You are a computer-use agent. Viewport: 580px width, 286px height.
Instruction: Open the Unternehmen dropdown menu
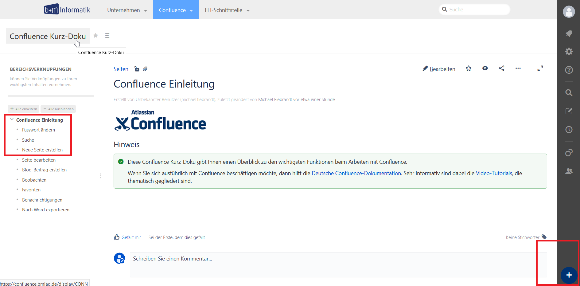[127, 10]
